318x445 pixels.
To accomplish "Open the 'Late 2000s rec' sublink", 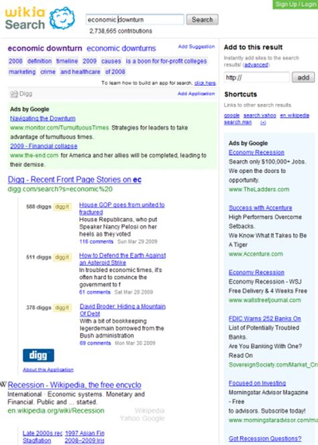I will point(42,433).
